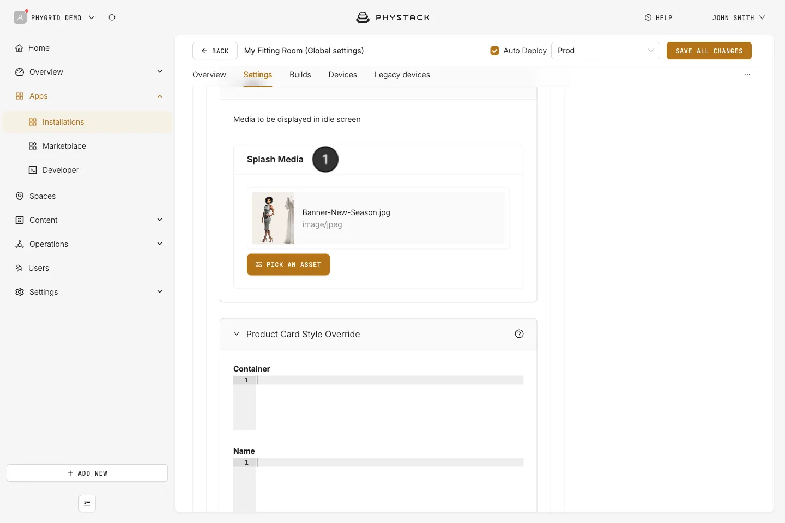Open the three-dots more options menu
The image size is (785, 523).
tap(747, 75)
